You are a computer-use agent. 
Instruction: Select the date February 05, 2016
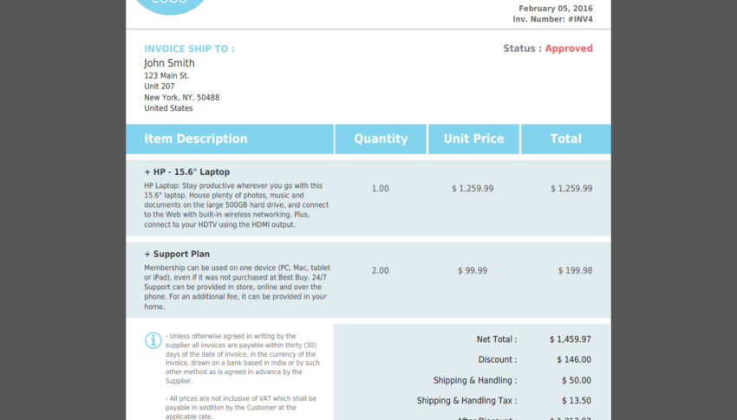click(556, 9)
